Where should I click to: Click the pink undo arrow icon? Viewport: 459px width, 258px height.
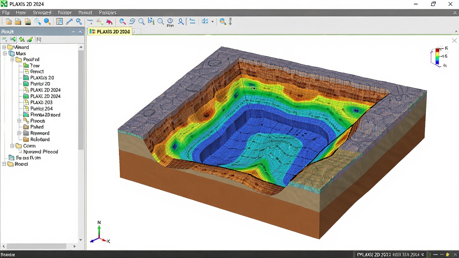pos(109,21)
